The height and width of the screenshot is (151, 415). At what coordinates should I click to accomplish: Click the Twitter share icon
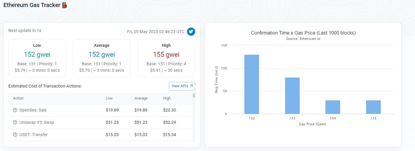coord(191,31)
